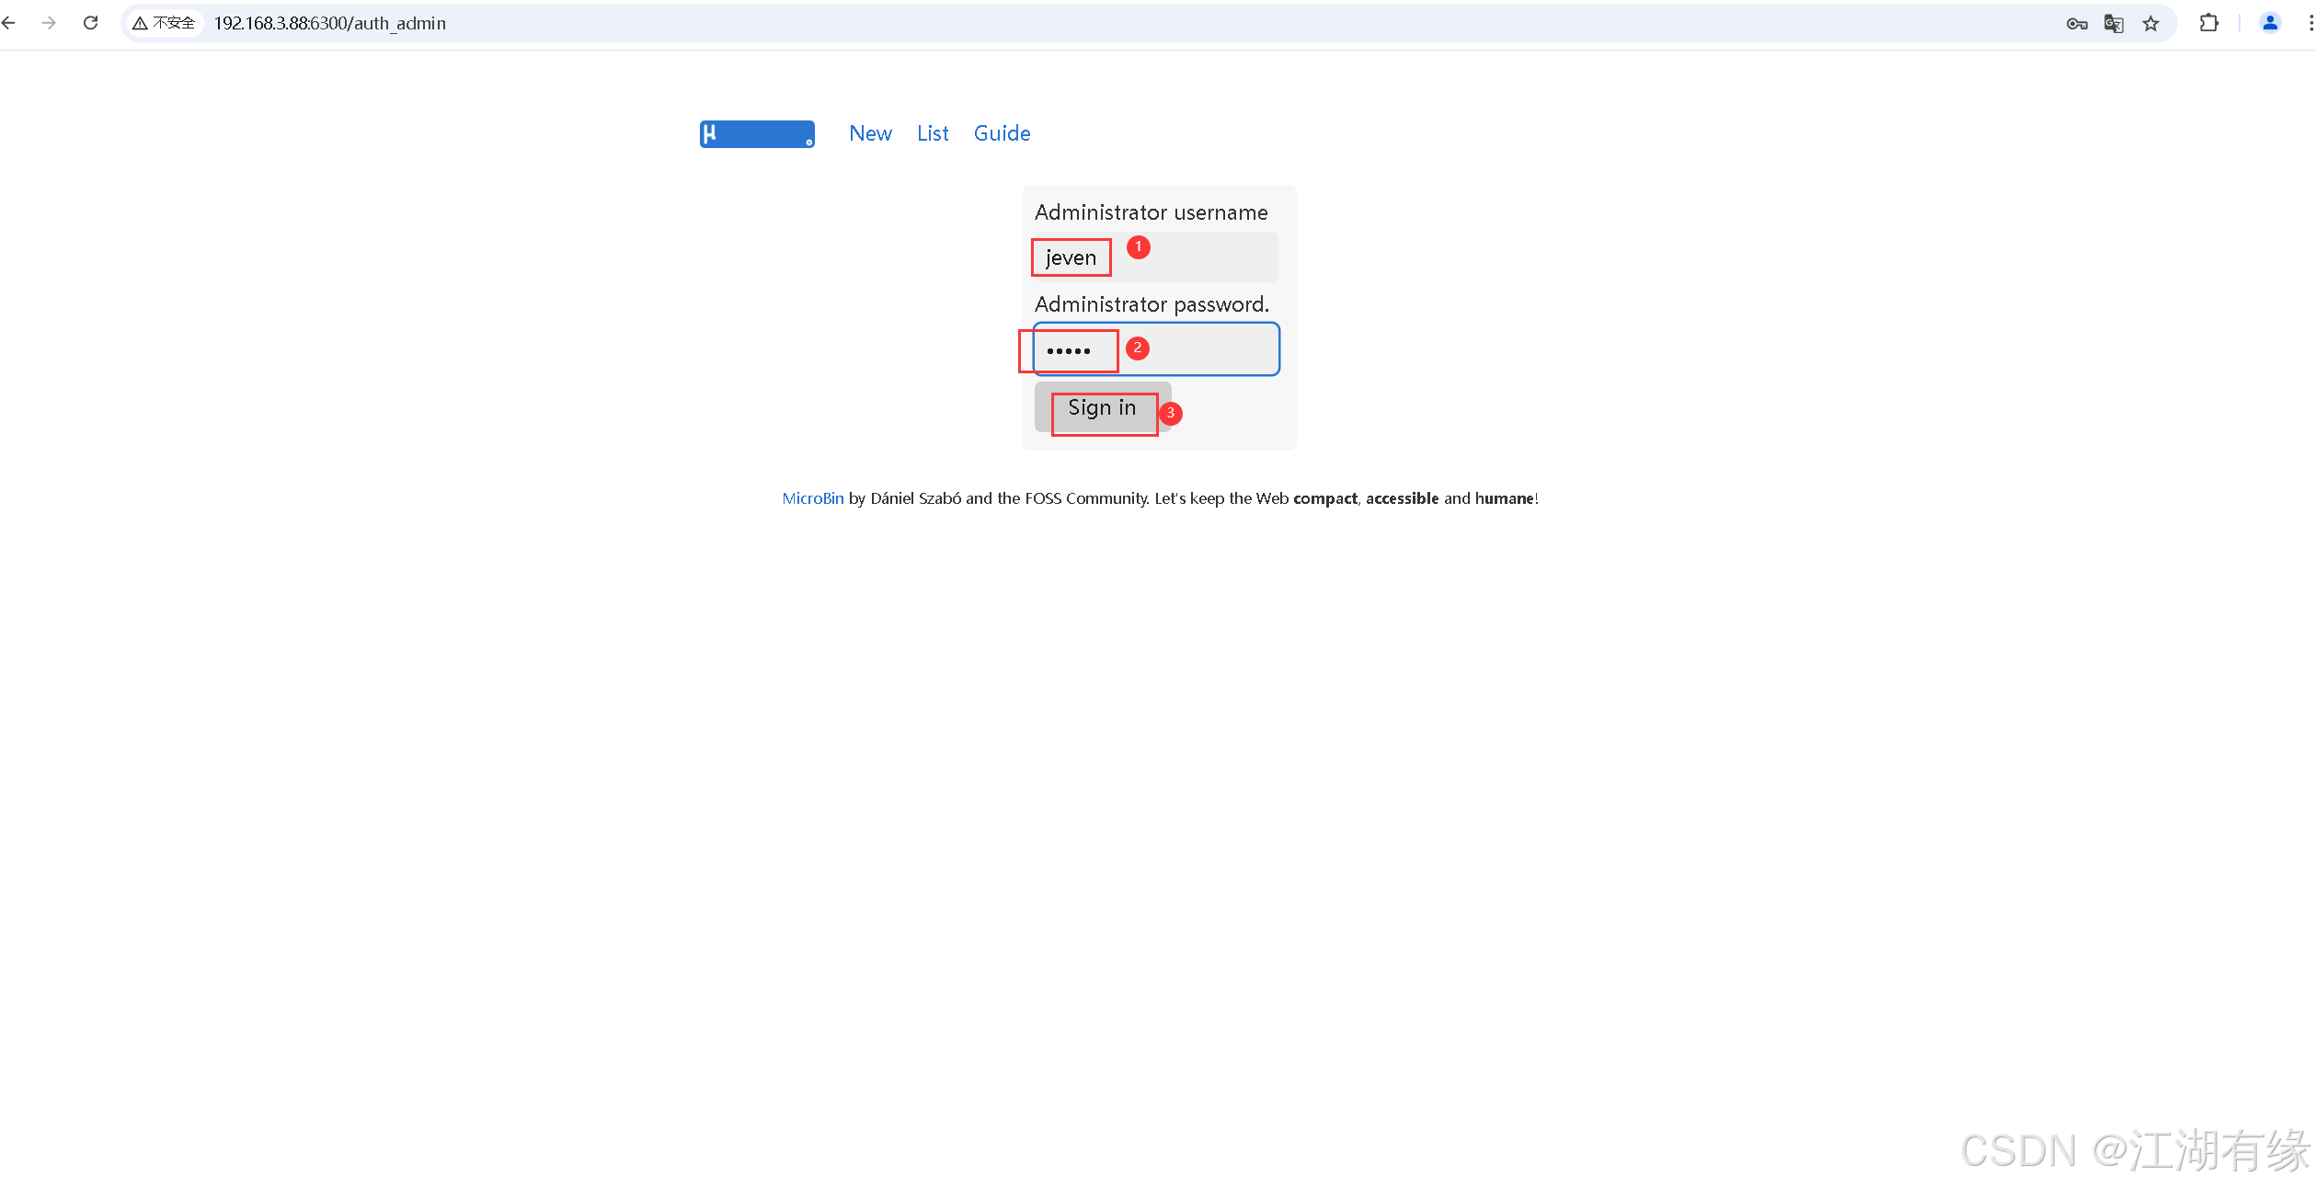Click the MicroBin footer link
This screenshot has height=1188, width=2315.
click(x=812, y=498)
